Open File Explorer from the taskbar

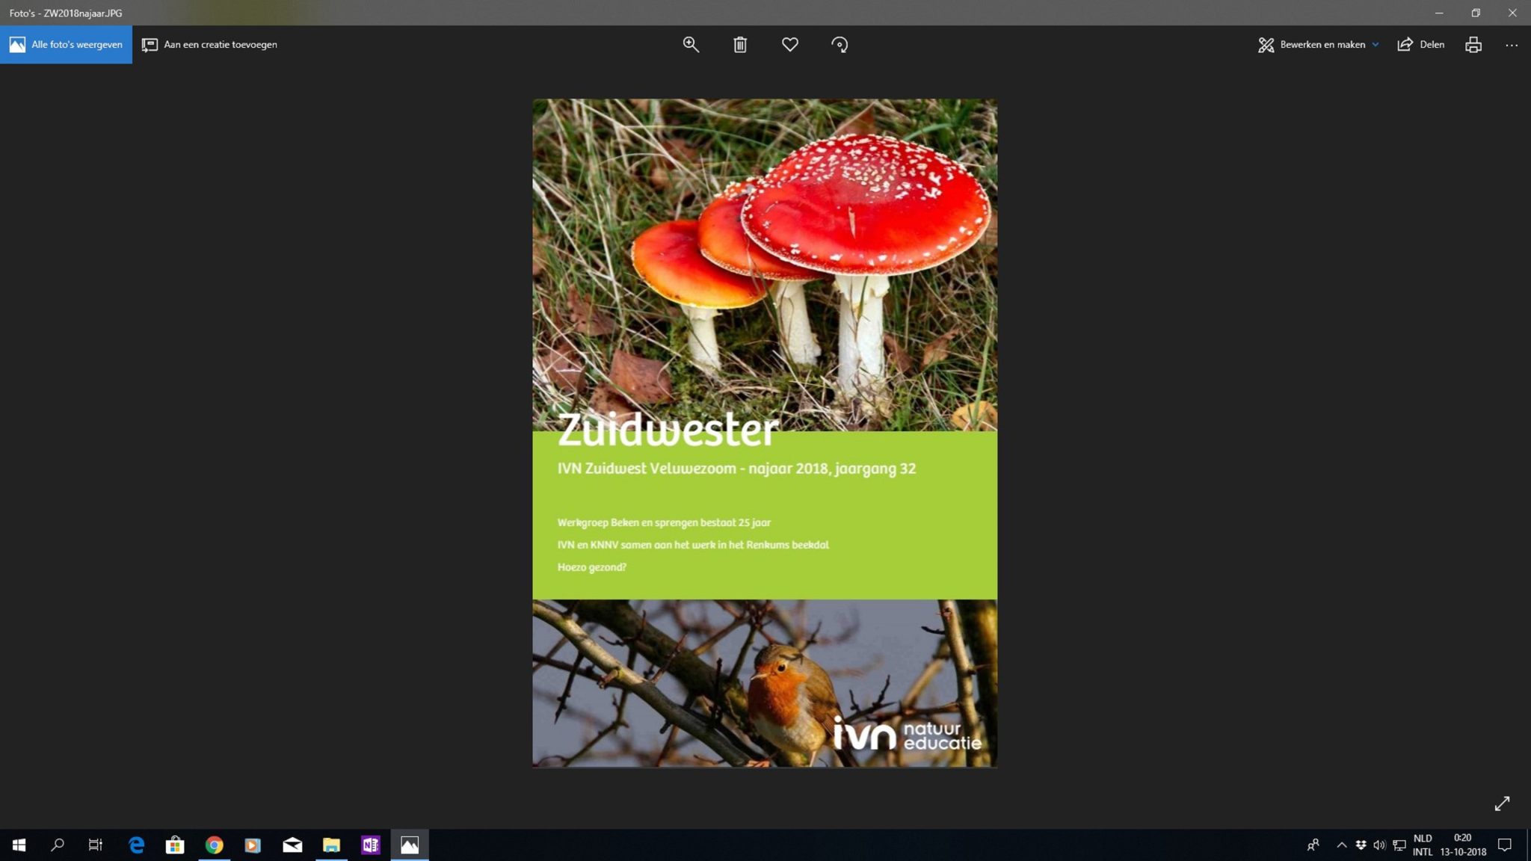click(331, 845)
